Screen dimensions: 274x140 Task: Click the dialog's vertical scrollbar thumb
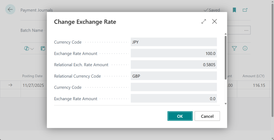226,57
